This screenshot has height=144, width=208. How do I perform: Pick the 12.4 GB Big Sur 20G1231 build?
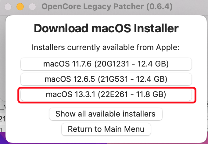click(x=106, y=64)
